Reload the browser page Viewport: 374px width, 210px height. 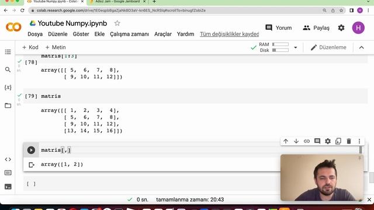pyautogui.click(x=22, y=10)
